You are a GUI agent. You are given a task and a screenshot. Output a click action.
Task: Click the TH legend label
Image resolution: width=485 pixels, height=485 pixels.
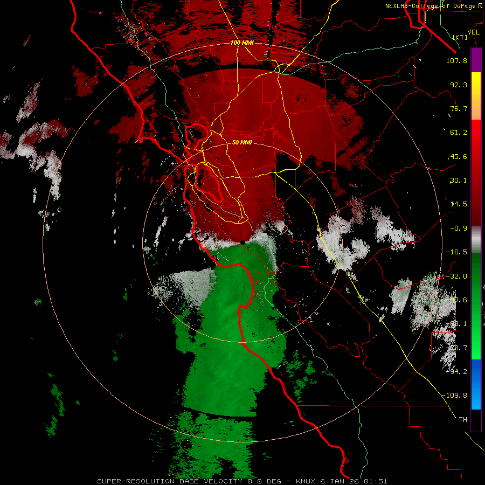tap(463, 419)
